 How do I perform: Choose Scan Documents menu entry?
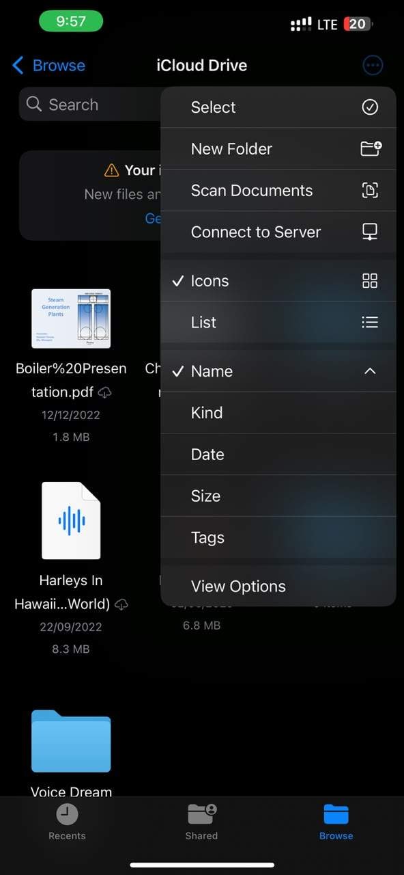[x=278, y=191]
